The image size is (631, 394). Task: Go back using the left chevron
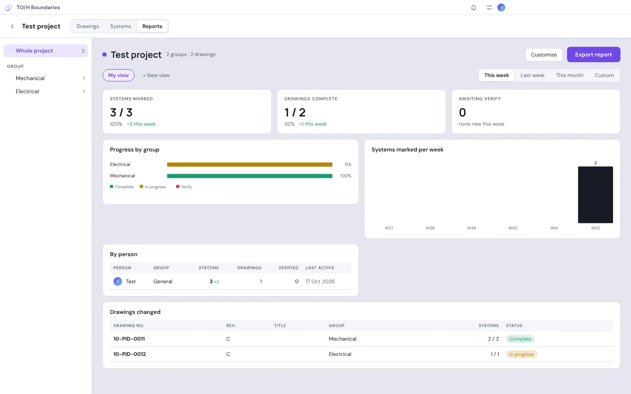[12, 26]
